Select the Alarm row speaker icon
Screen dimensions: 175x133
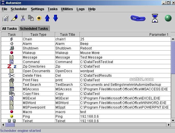pyautogui.click(x=12, y=43)
